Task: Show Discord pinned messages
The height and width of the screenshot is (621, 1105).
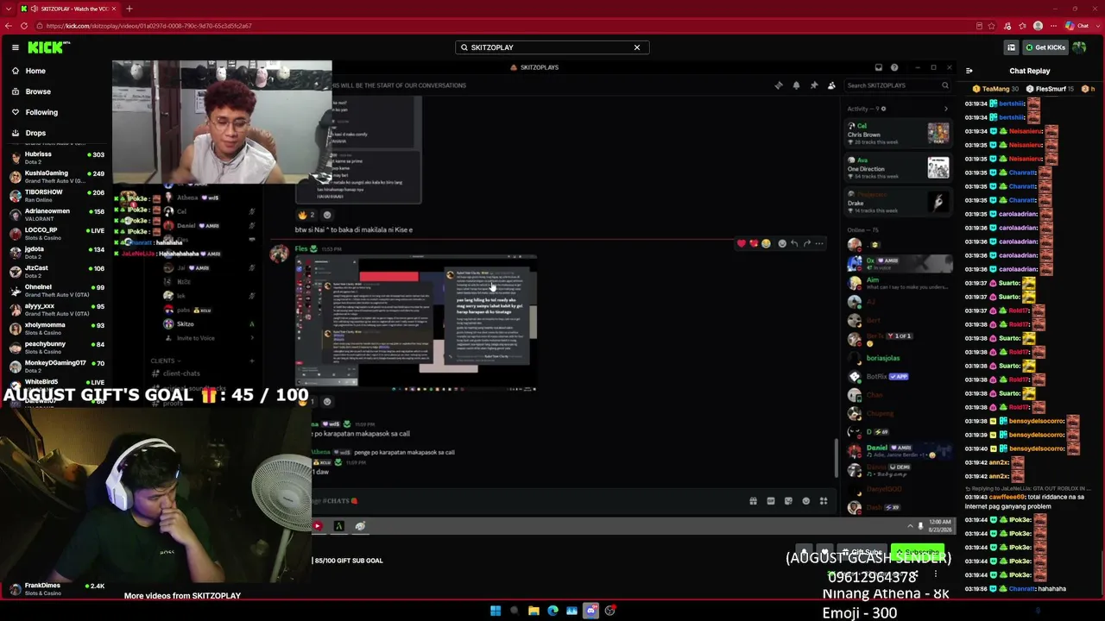Action: point(813,85)
